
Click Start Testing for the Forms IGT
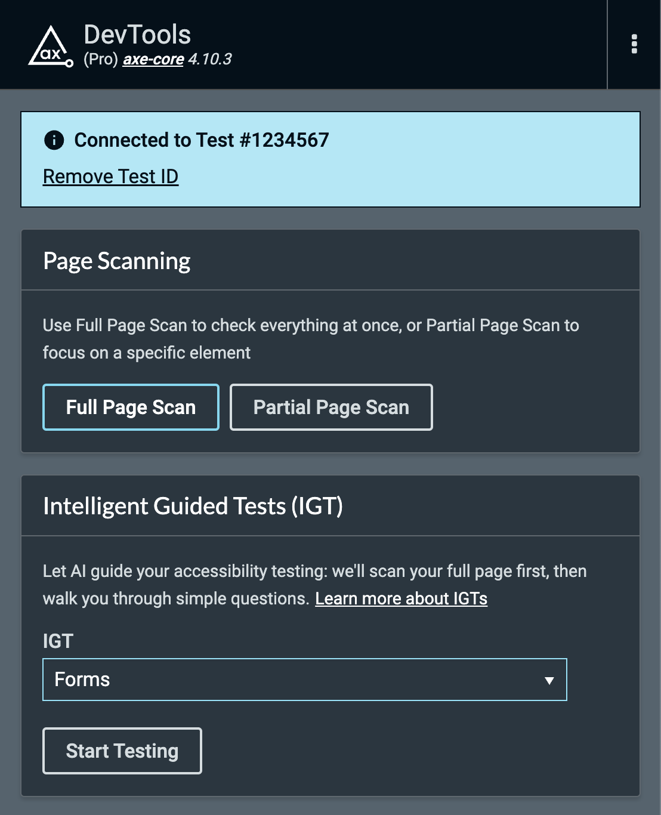122,751
